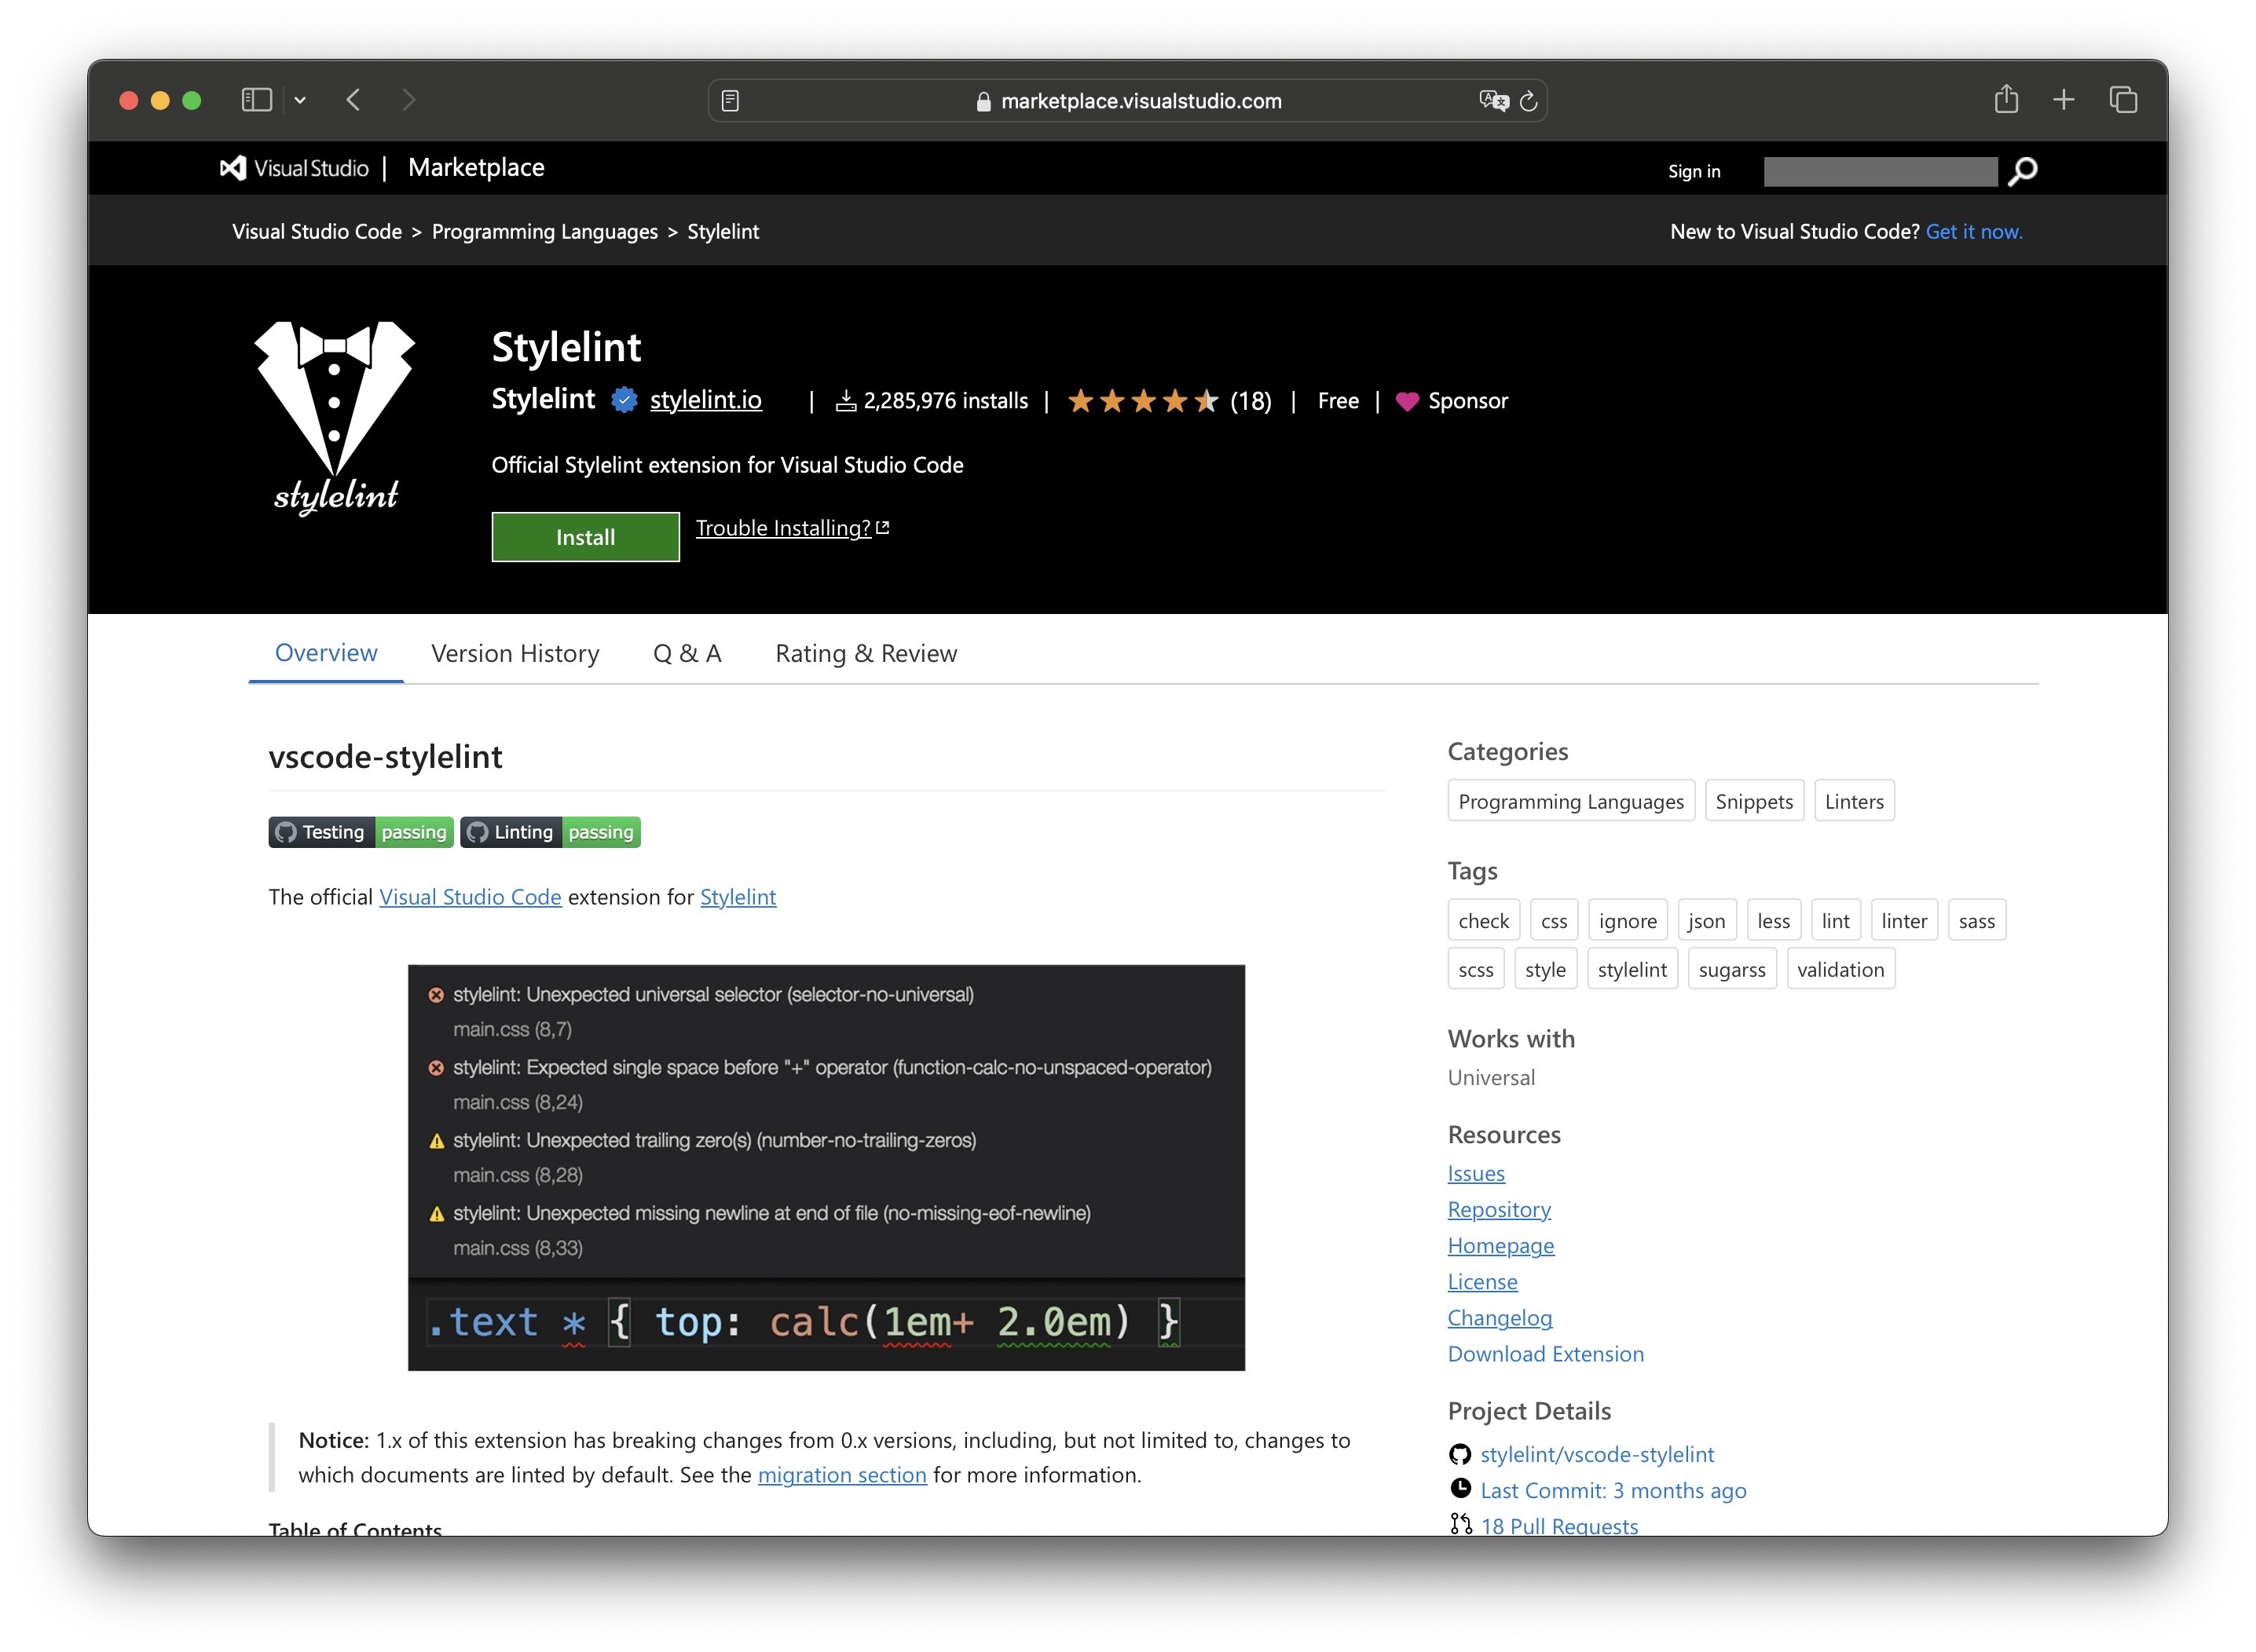Open the sidebar options chevron

click(x=301, y=100)
